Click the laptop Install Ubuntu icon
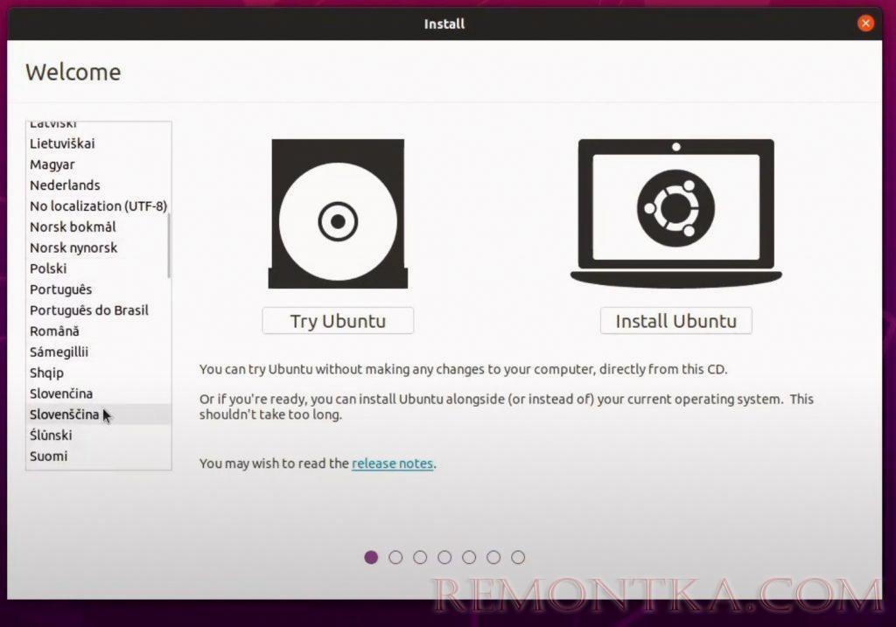This screenshot has height=627, width=896. pos(676,213)
